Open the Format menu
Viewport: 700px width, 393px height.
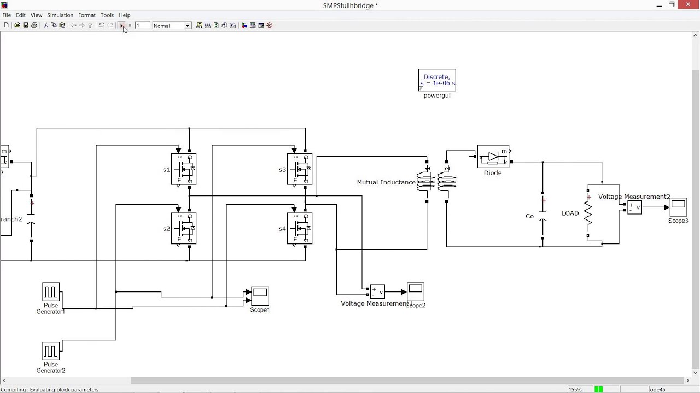[87, 15]
